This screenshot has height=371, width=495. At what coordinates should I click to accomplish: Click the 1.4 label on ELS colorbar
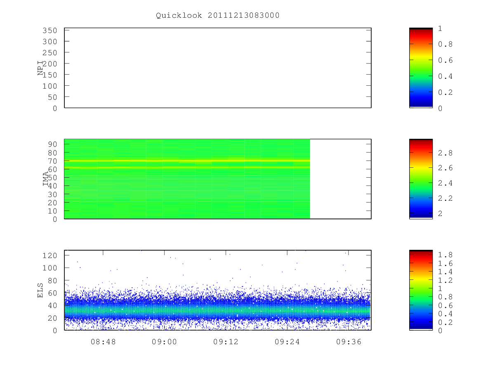point(445,271)
